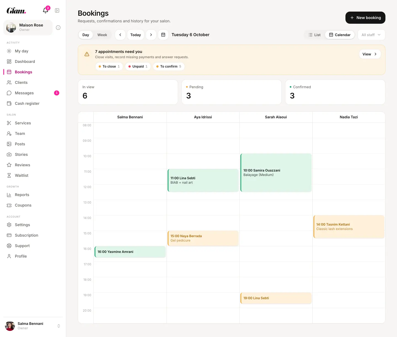The width and height of the screenshot is (397, 337).
Task: Open Team in the sidebar
Action: pos(33,133)
